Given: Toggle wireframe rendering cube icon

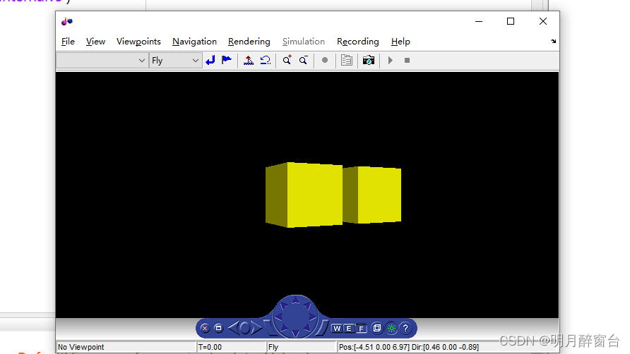Looking at the screenshot, I should (377, 329).
